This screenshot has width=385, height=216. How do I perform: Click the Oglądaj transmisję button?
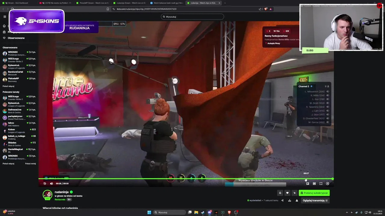click(x=315, y=200)
